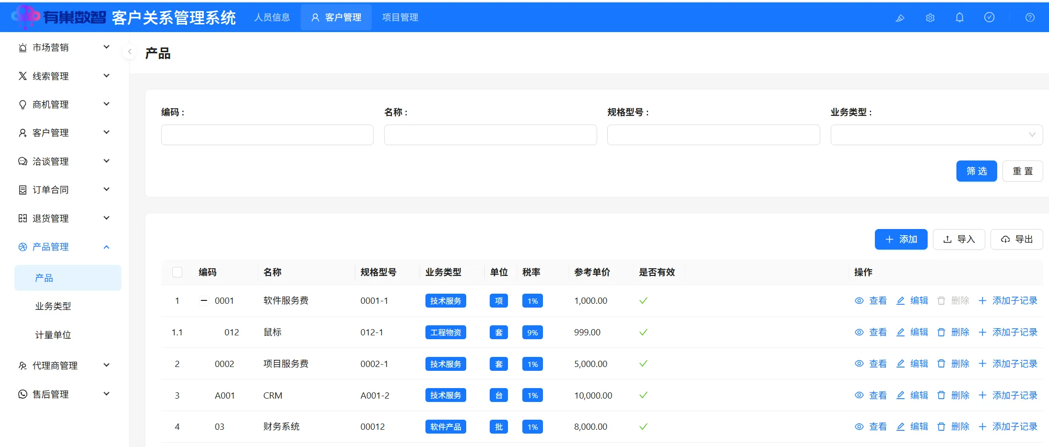The width and height of the screenshot is (1049, 447).
Task: Click the 名称 filter input field
Action: pos(490,135)
